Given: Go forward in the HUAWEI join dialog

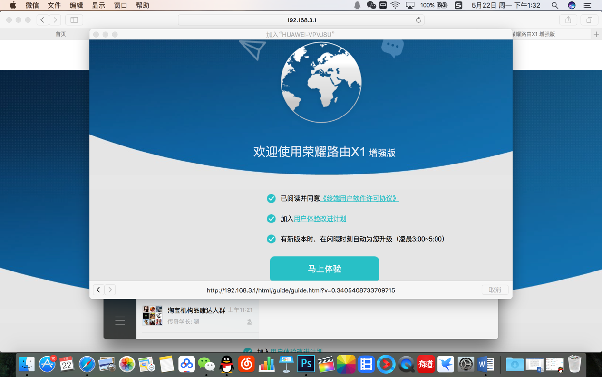Looking at the screenshot, I should pos(110,290).
